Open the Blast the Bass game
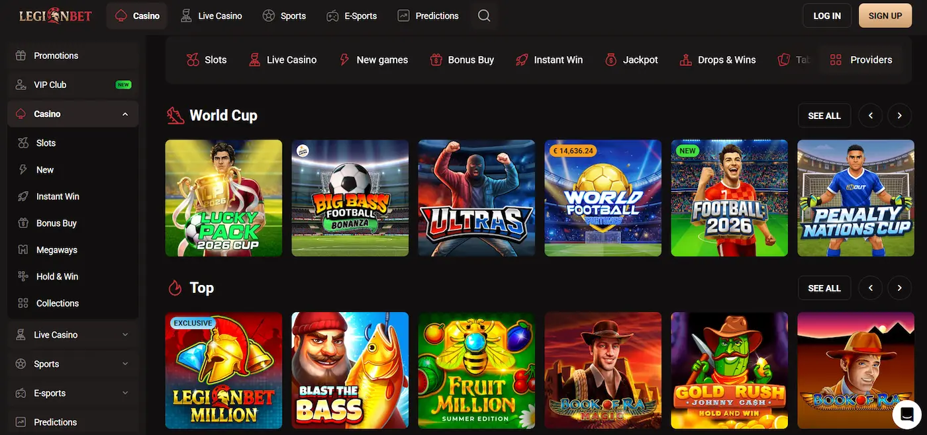Screen dimensions: 927x435 pos(350,370)
